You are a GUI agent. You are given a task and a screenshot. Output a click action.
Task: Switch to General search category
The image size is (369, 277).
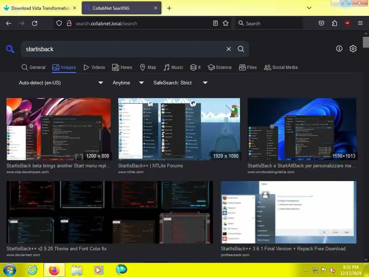point(34,67)
